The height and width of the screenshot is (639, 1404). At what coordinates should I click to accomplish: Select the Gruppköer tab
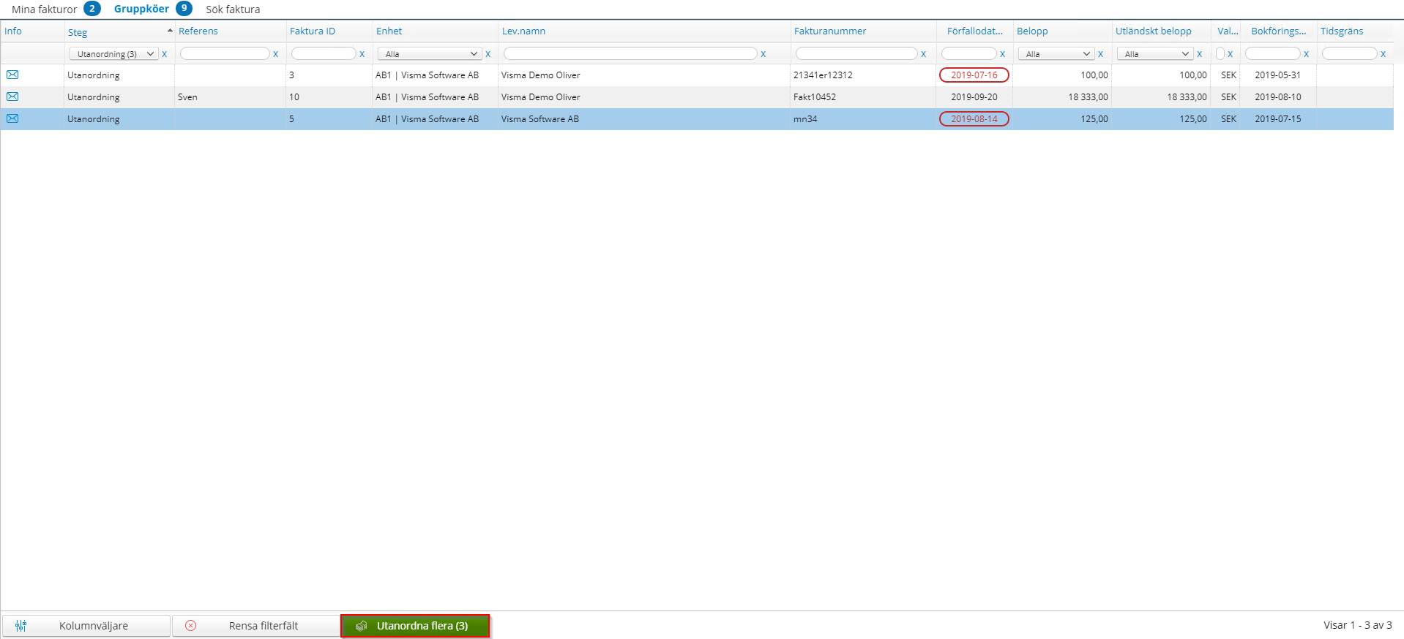pyautogui.click(x=141, y=9)
